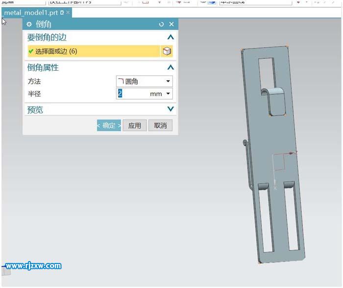343x288 pixels.
Task: Click the 倒角属性 section title
Action: click(x=43, y=67)
